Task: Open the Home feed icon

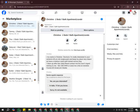Action: (x=43, y=13)
